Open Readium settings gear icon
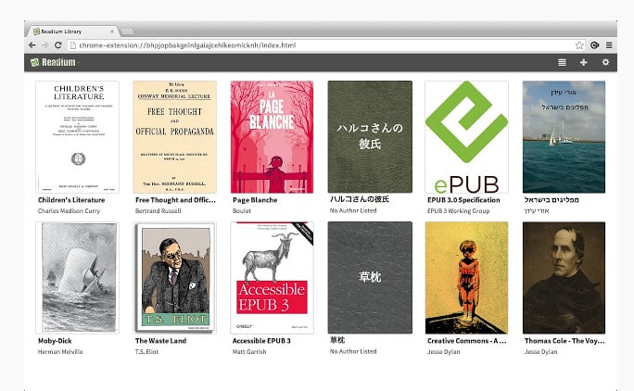 [605, 62]
